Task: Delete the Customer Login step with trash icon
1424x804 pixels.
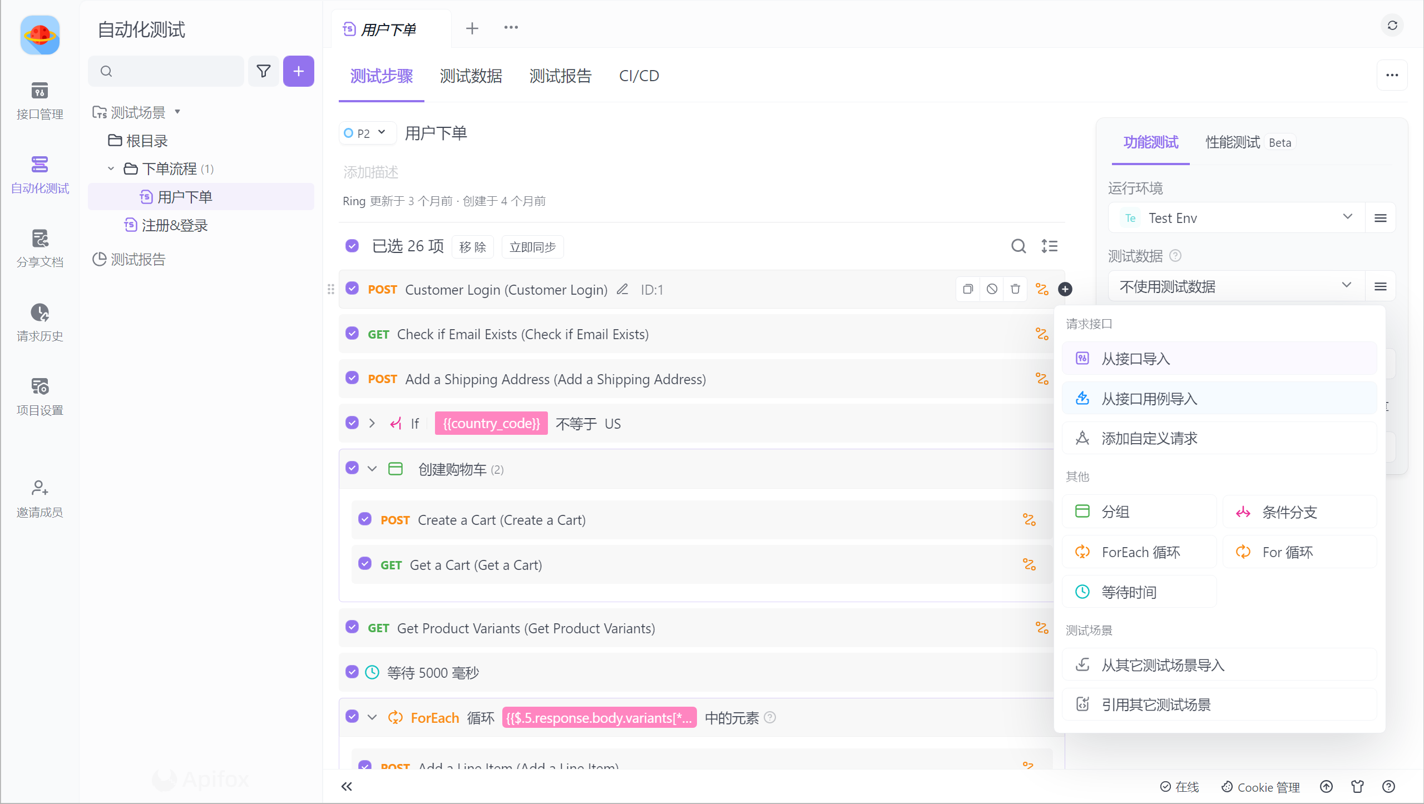Action: 1015,289
